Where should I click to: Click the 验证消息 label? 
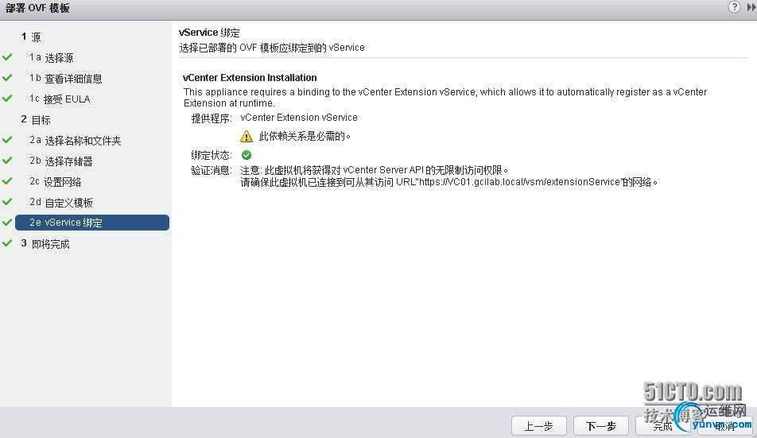(212, 170)
